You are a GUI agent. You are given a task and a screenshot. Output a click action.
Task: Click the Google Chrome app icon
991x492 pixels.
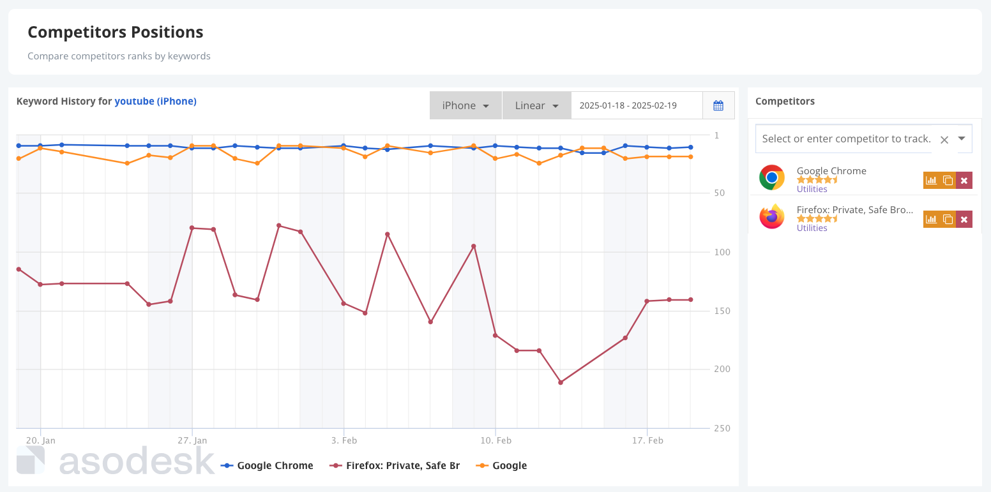772,177
